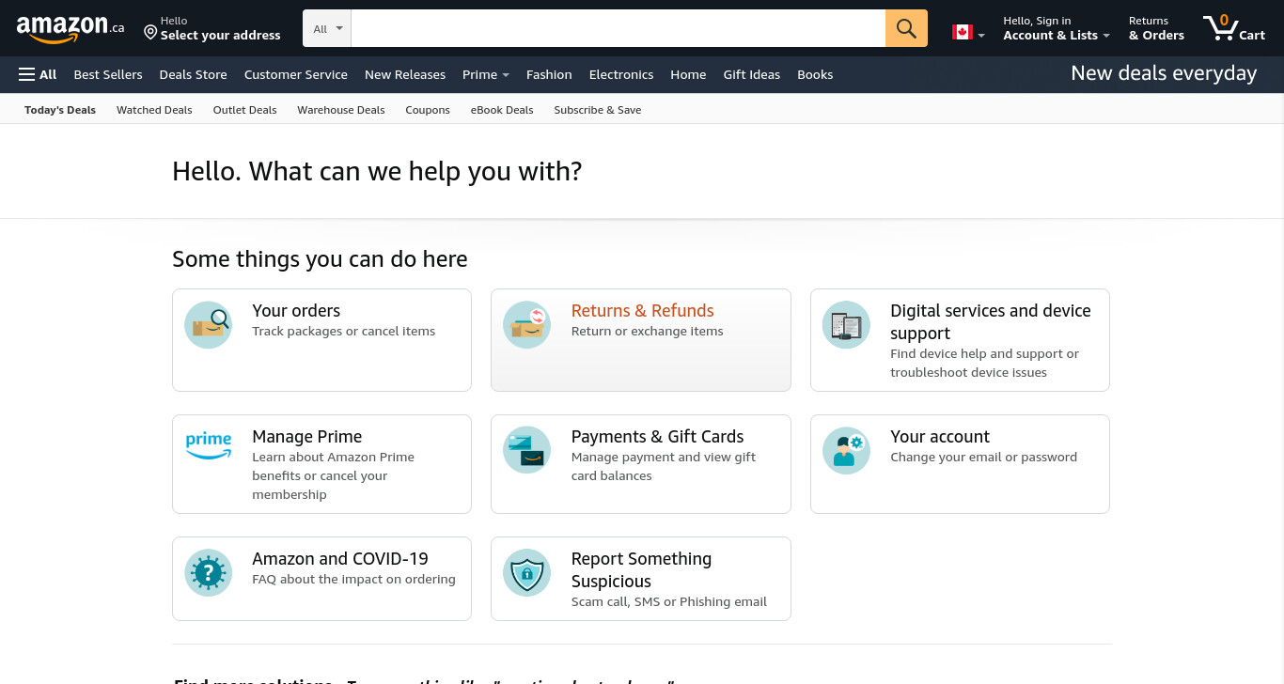
Task: Open the All search category dropdown
Action: point(327,28)
